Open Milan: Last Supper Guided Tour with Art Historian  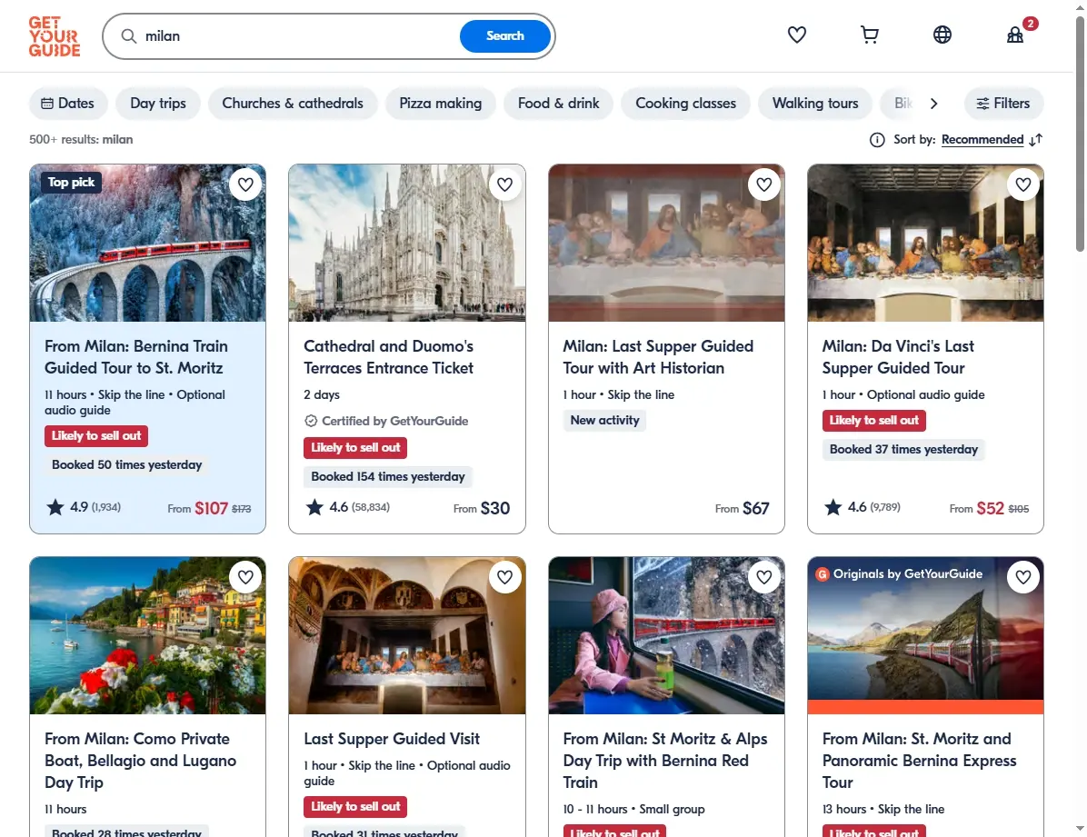pos(658,357)
